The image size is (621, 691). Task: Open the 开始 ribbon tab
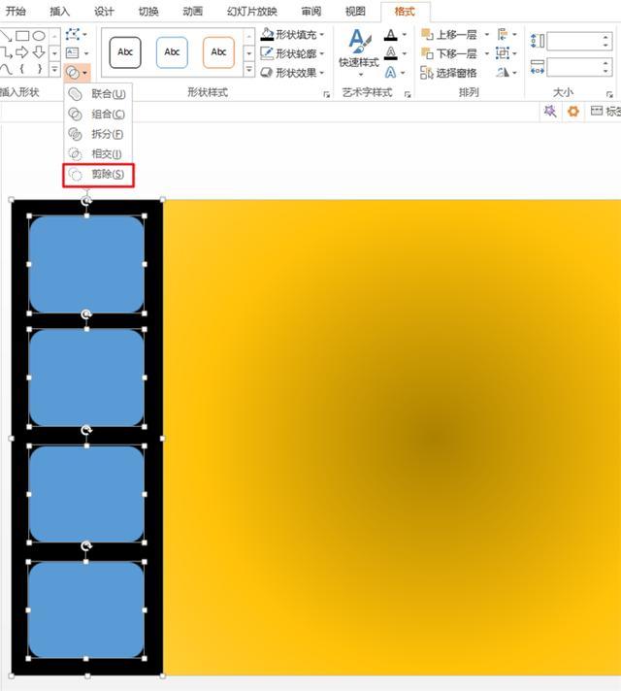16,11
